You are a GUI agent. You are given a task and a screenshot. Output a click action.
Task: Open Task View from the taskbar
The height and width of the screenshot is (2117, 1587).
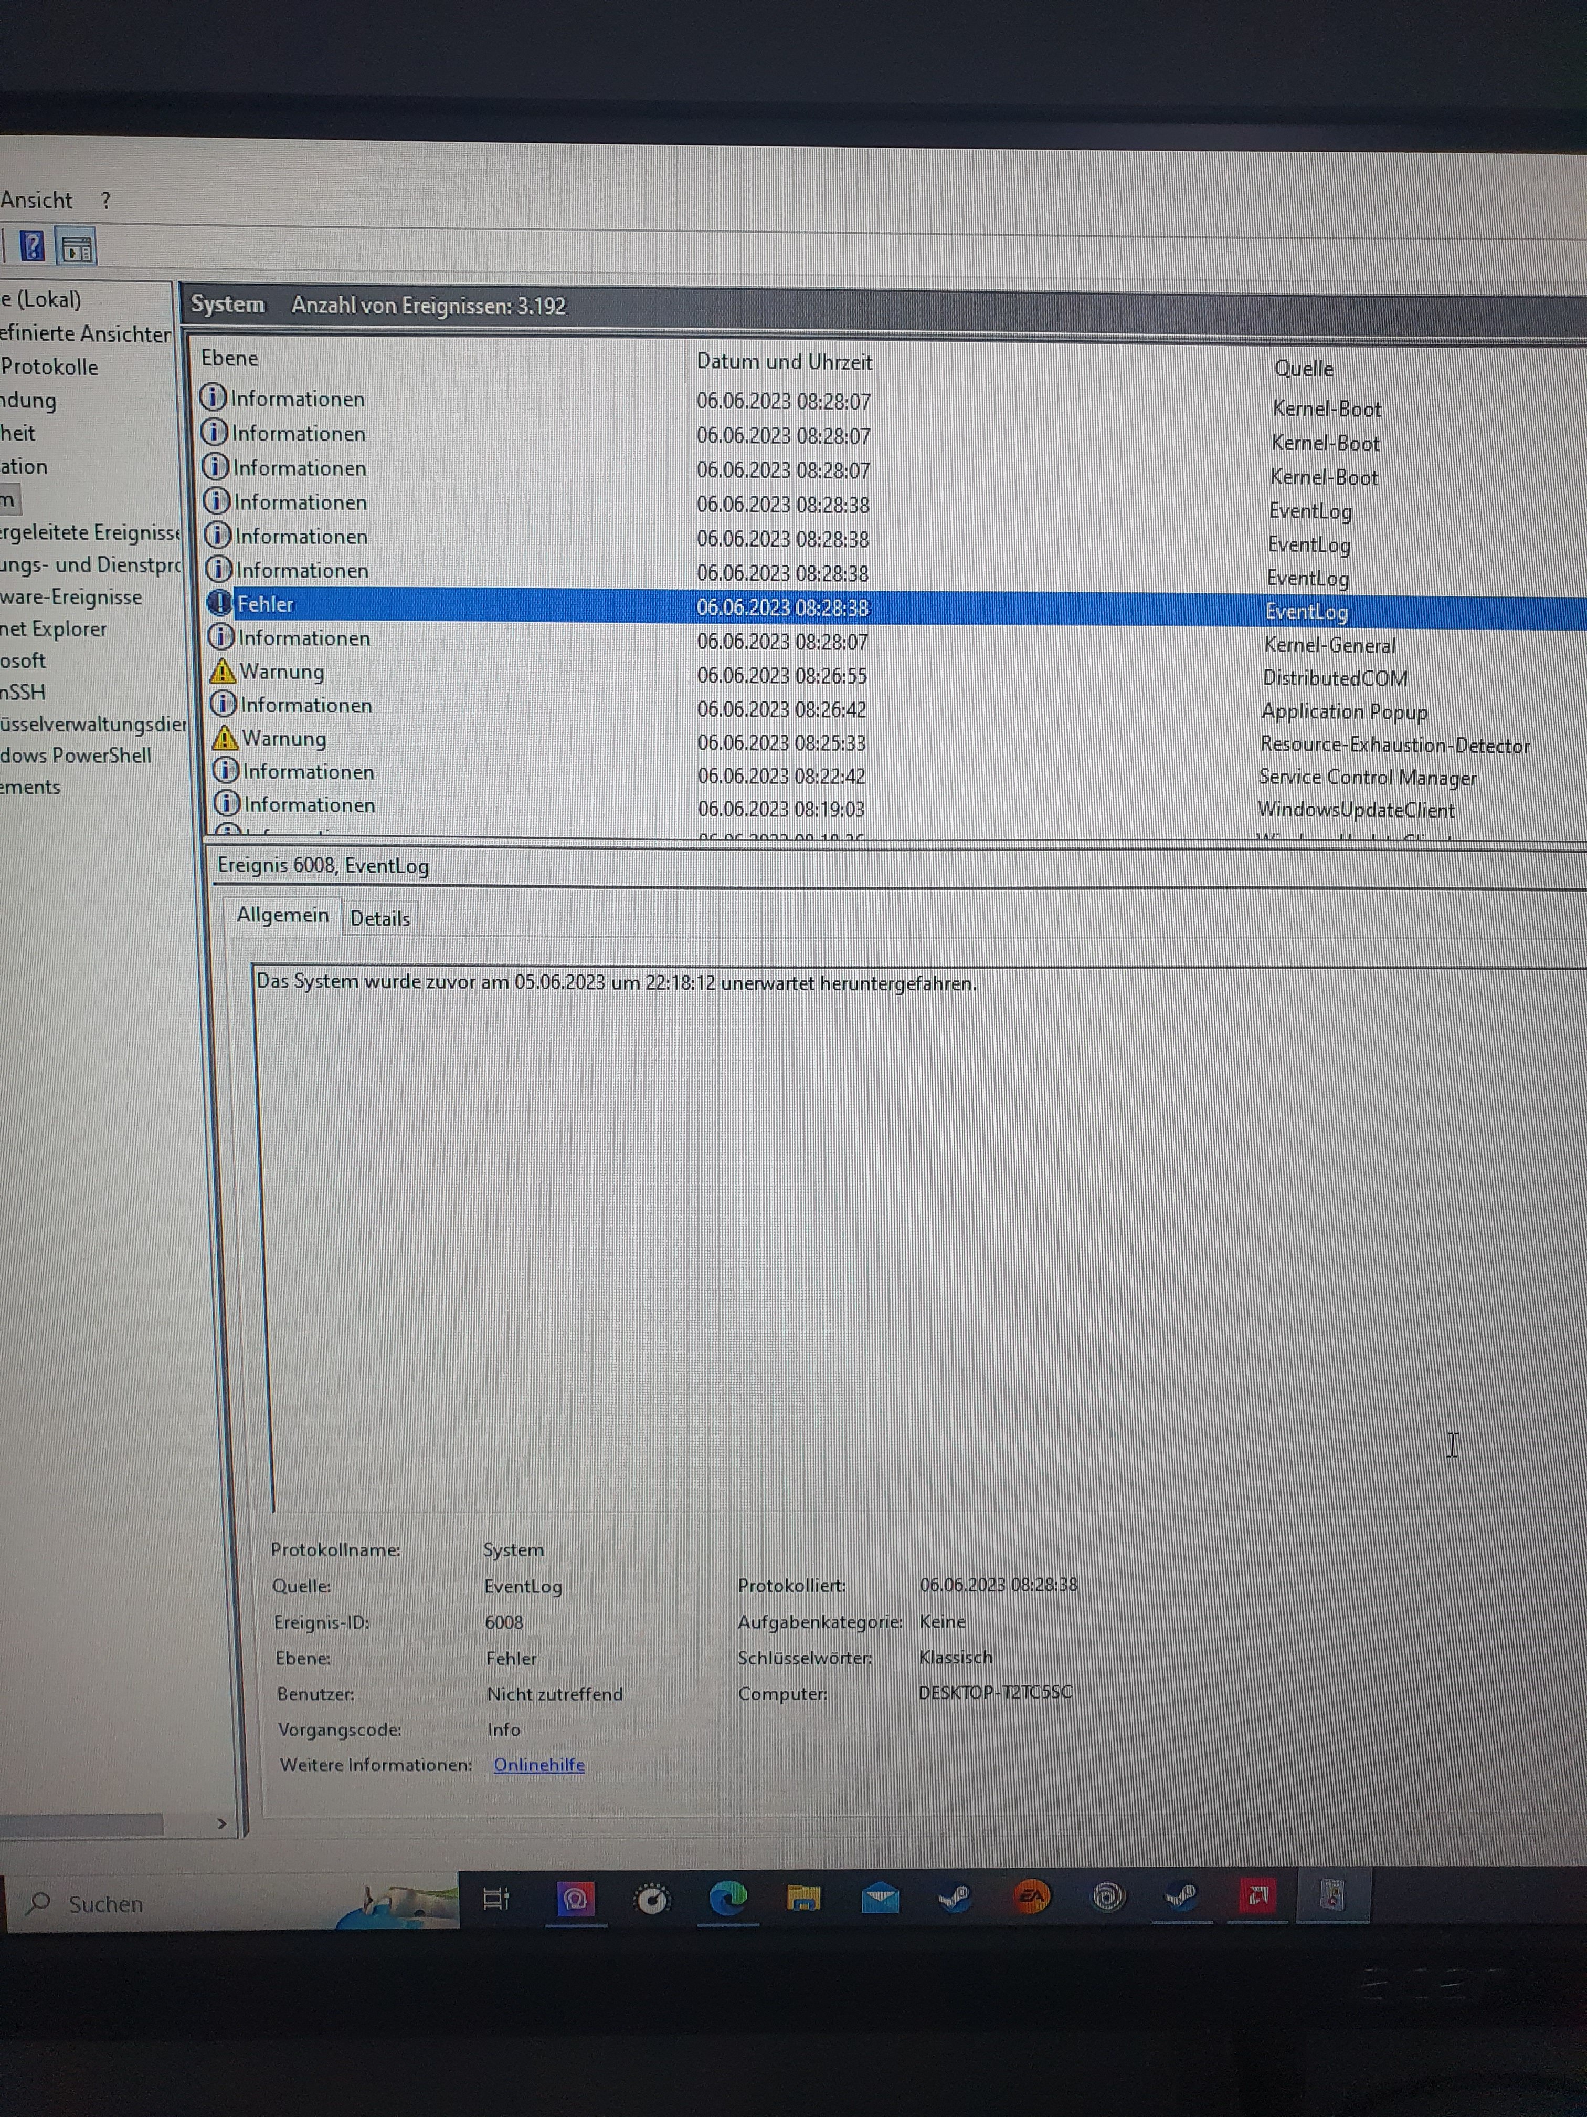pos(495,1898)
